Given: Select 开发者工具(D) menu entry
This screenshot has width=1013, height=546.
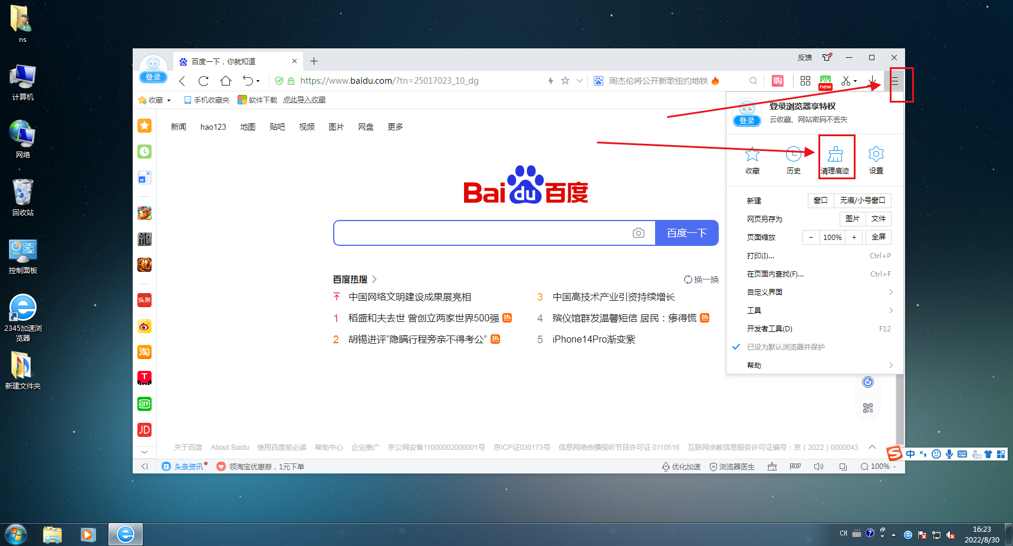Looking at the screenshot, I should (814, 328).
